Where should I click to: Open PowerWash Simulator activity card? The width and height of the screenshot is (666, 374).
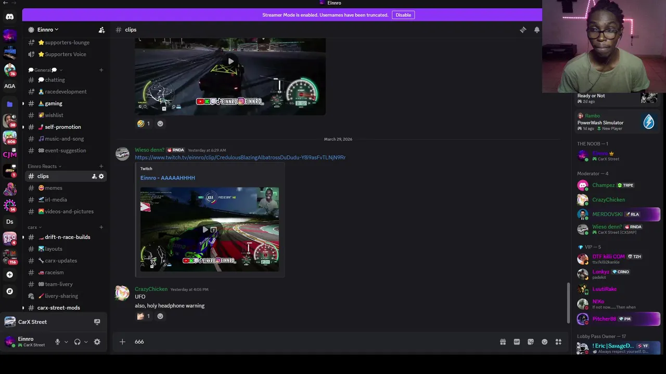point(617,122)
